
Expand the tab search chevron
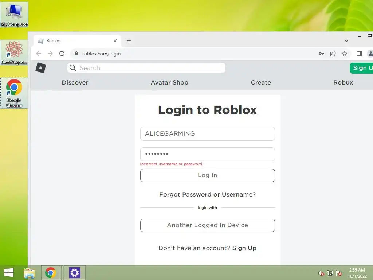346,41
